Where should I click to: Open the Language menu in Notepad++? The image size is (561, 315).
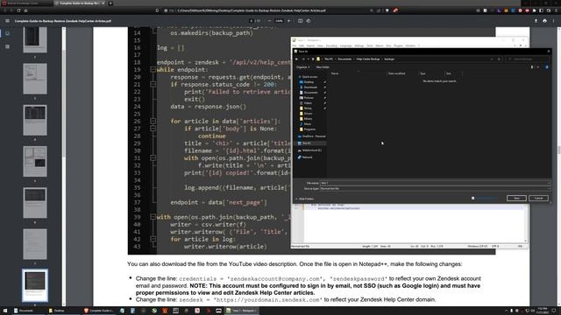tap(345, 45)
